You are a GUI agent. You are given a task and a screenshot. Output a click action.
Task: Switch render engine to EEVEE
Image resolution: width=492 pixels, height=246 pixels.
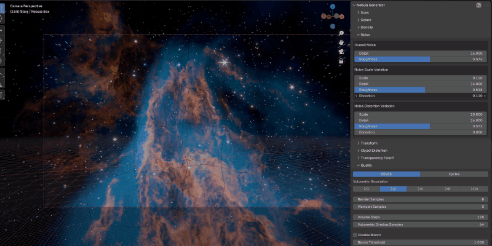[387, 174]
